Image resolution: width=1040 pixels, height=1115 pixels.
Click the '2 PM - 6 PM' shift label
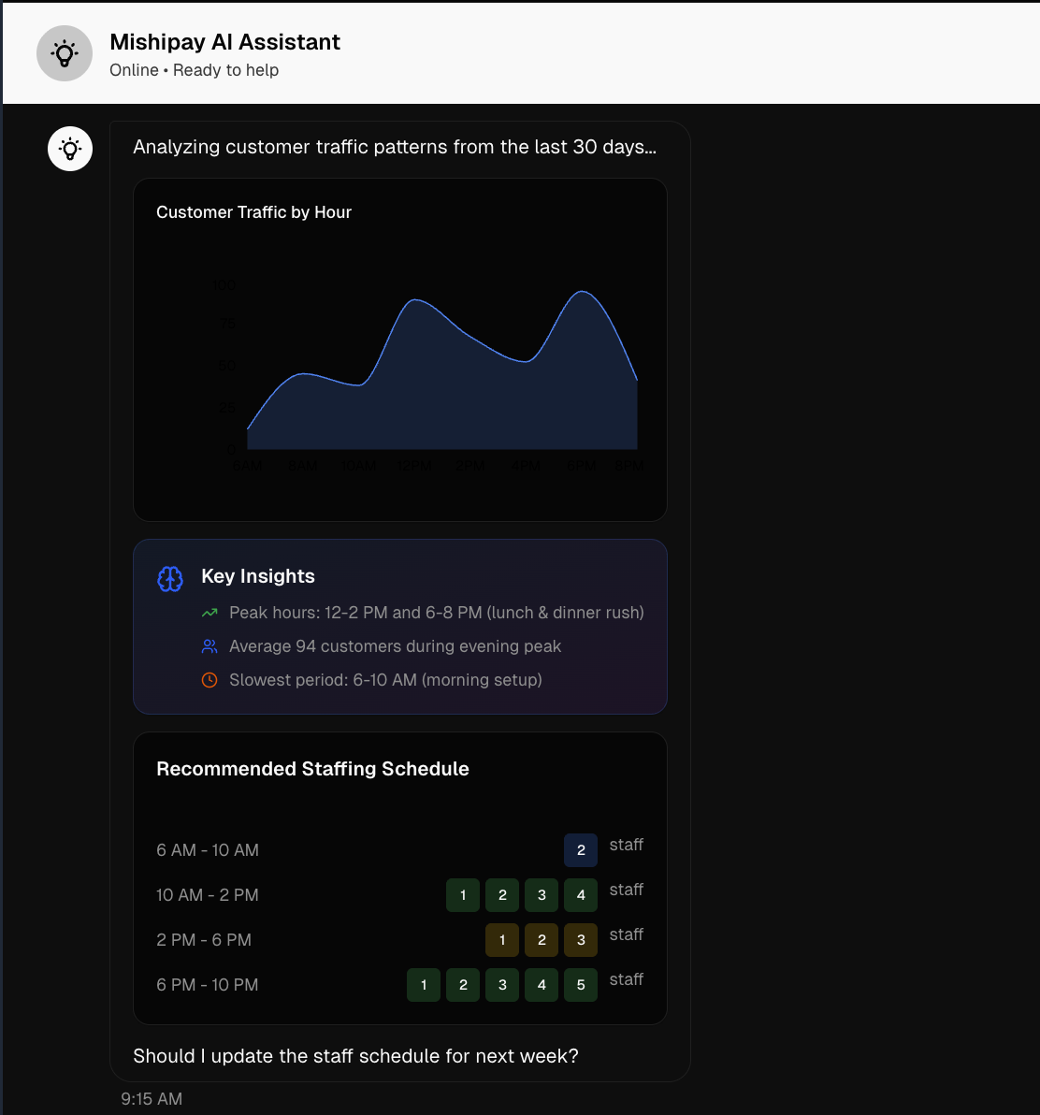point(204,940)
